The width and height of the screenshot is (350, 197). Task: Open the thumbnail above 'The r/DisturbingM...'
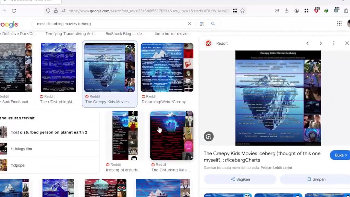59,67
